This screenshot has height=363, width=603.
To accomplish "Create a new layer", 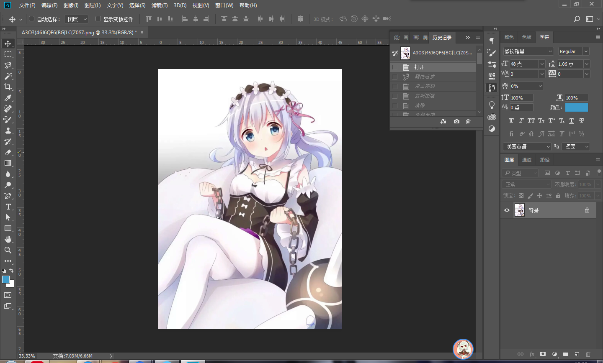I will [577, 354].
